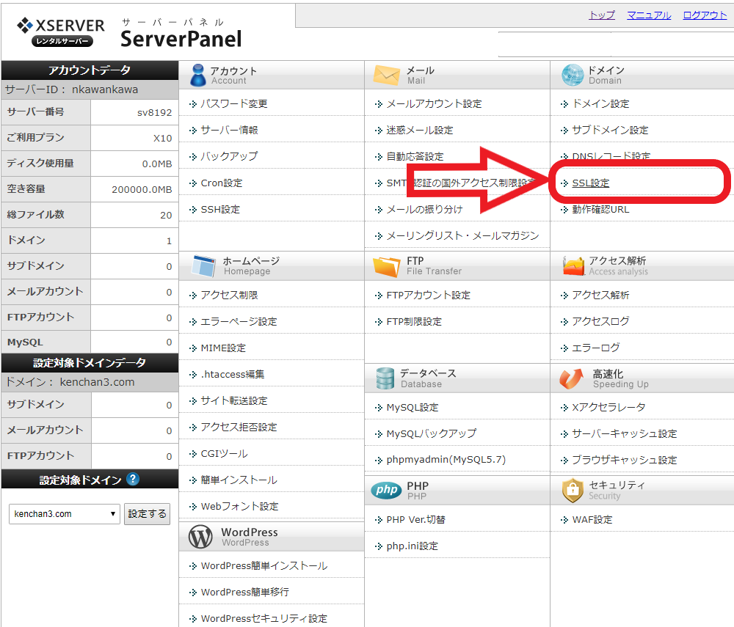
Task: Open SSL設定
Action: coord(591,183)
